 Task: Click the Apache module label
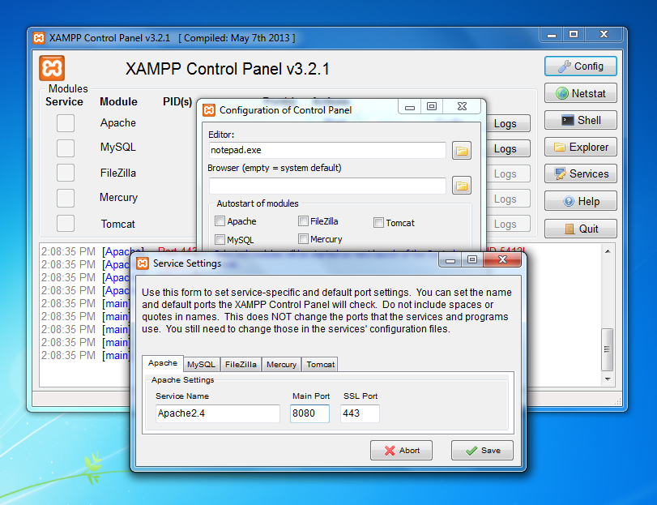point(118,122)
